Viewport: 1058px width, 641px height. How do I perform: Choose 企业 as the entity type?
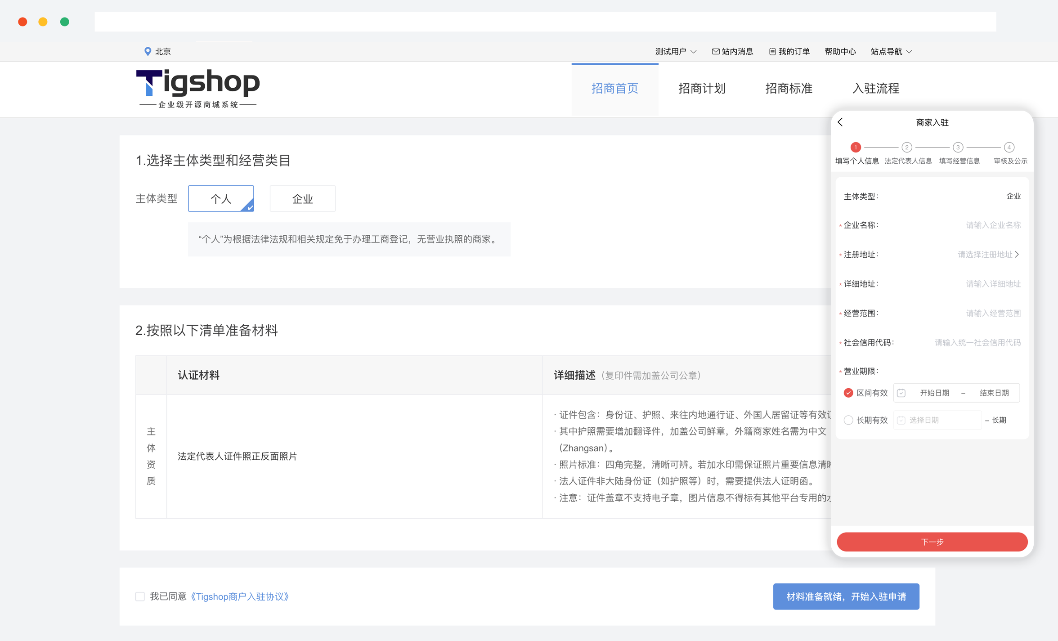303,198
